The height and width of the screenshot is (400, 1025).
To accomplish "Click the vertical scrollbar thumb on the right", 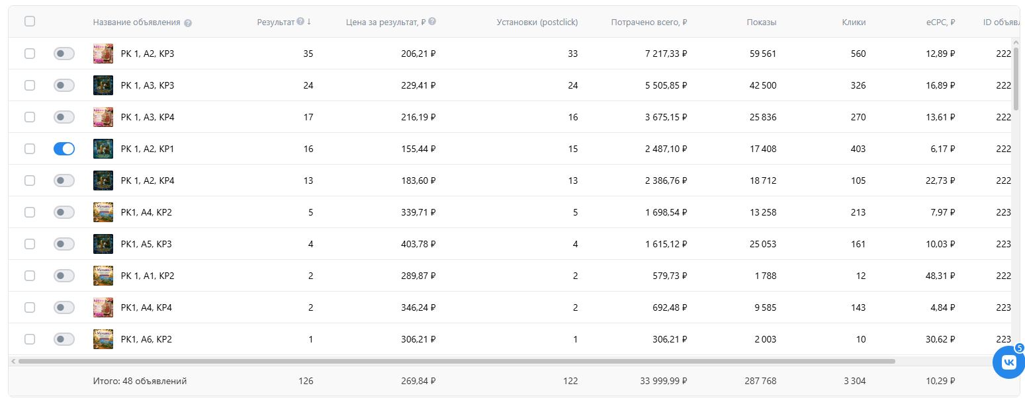I will pyautogui.click(x=1016, y=79).
